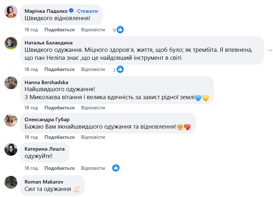Click the reaction count 9 beside first comment
Viewport: 273px width, 197px height.
coord(114,29)
